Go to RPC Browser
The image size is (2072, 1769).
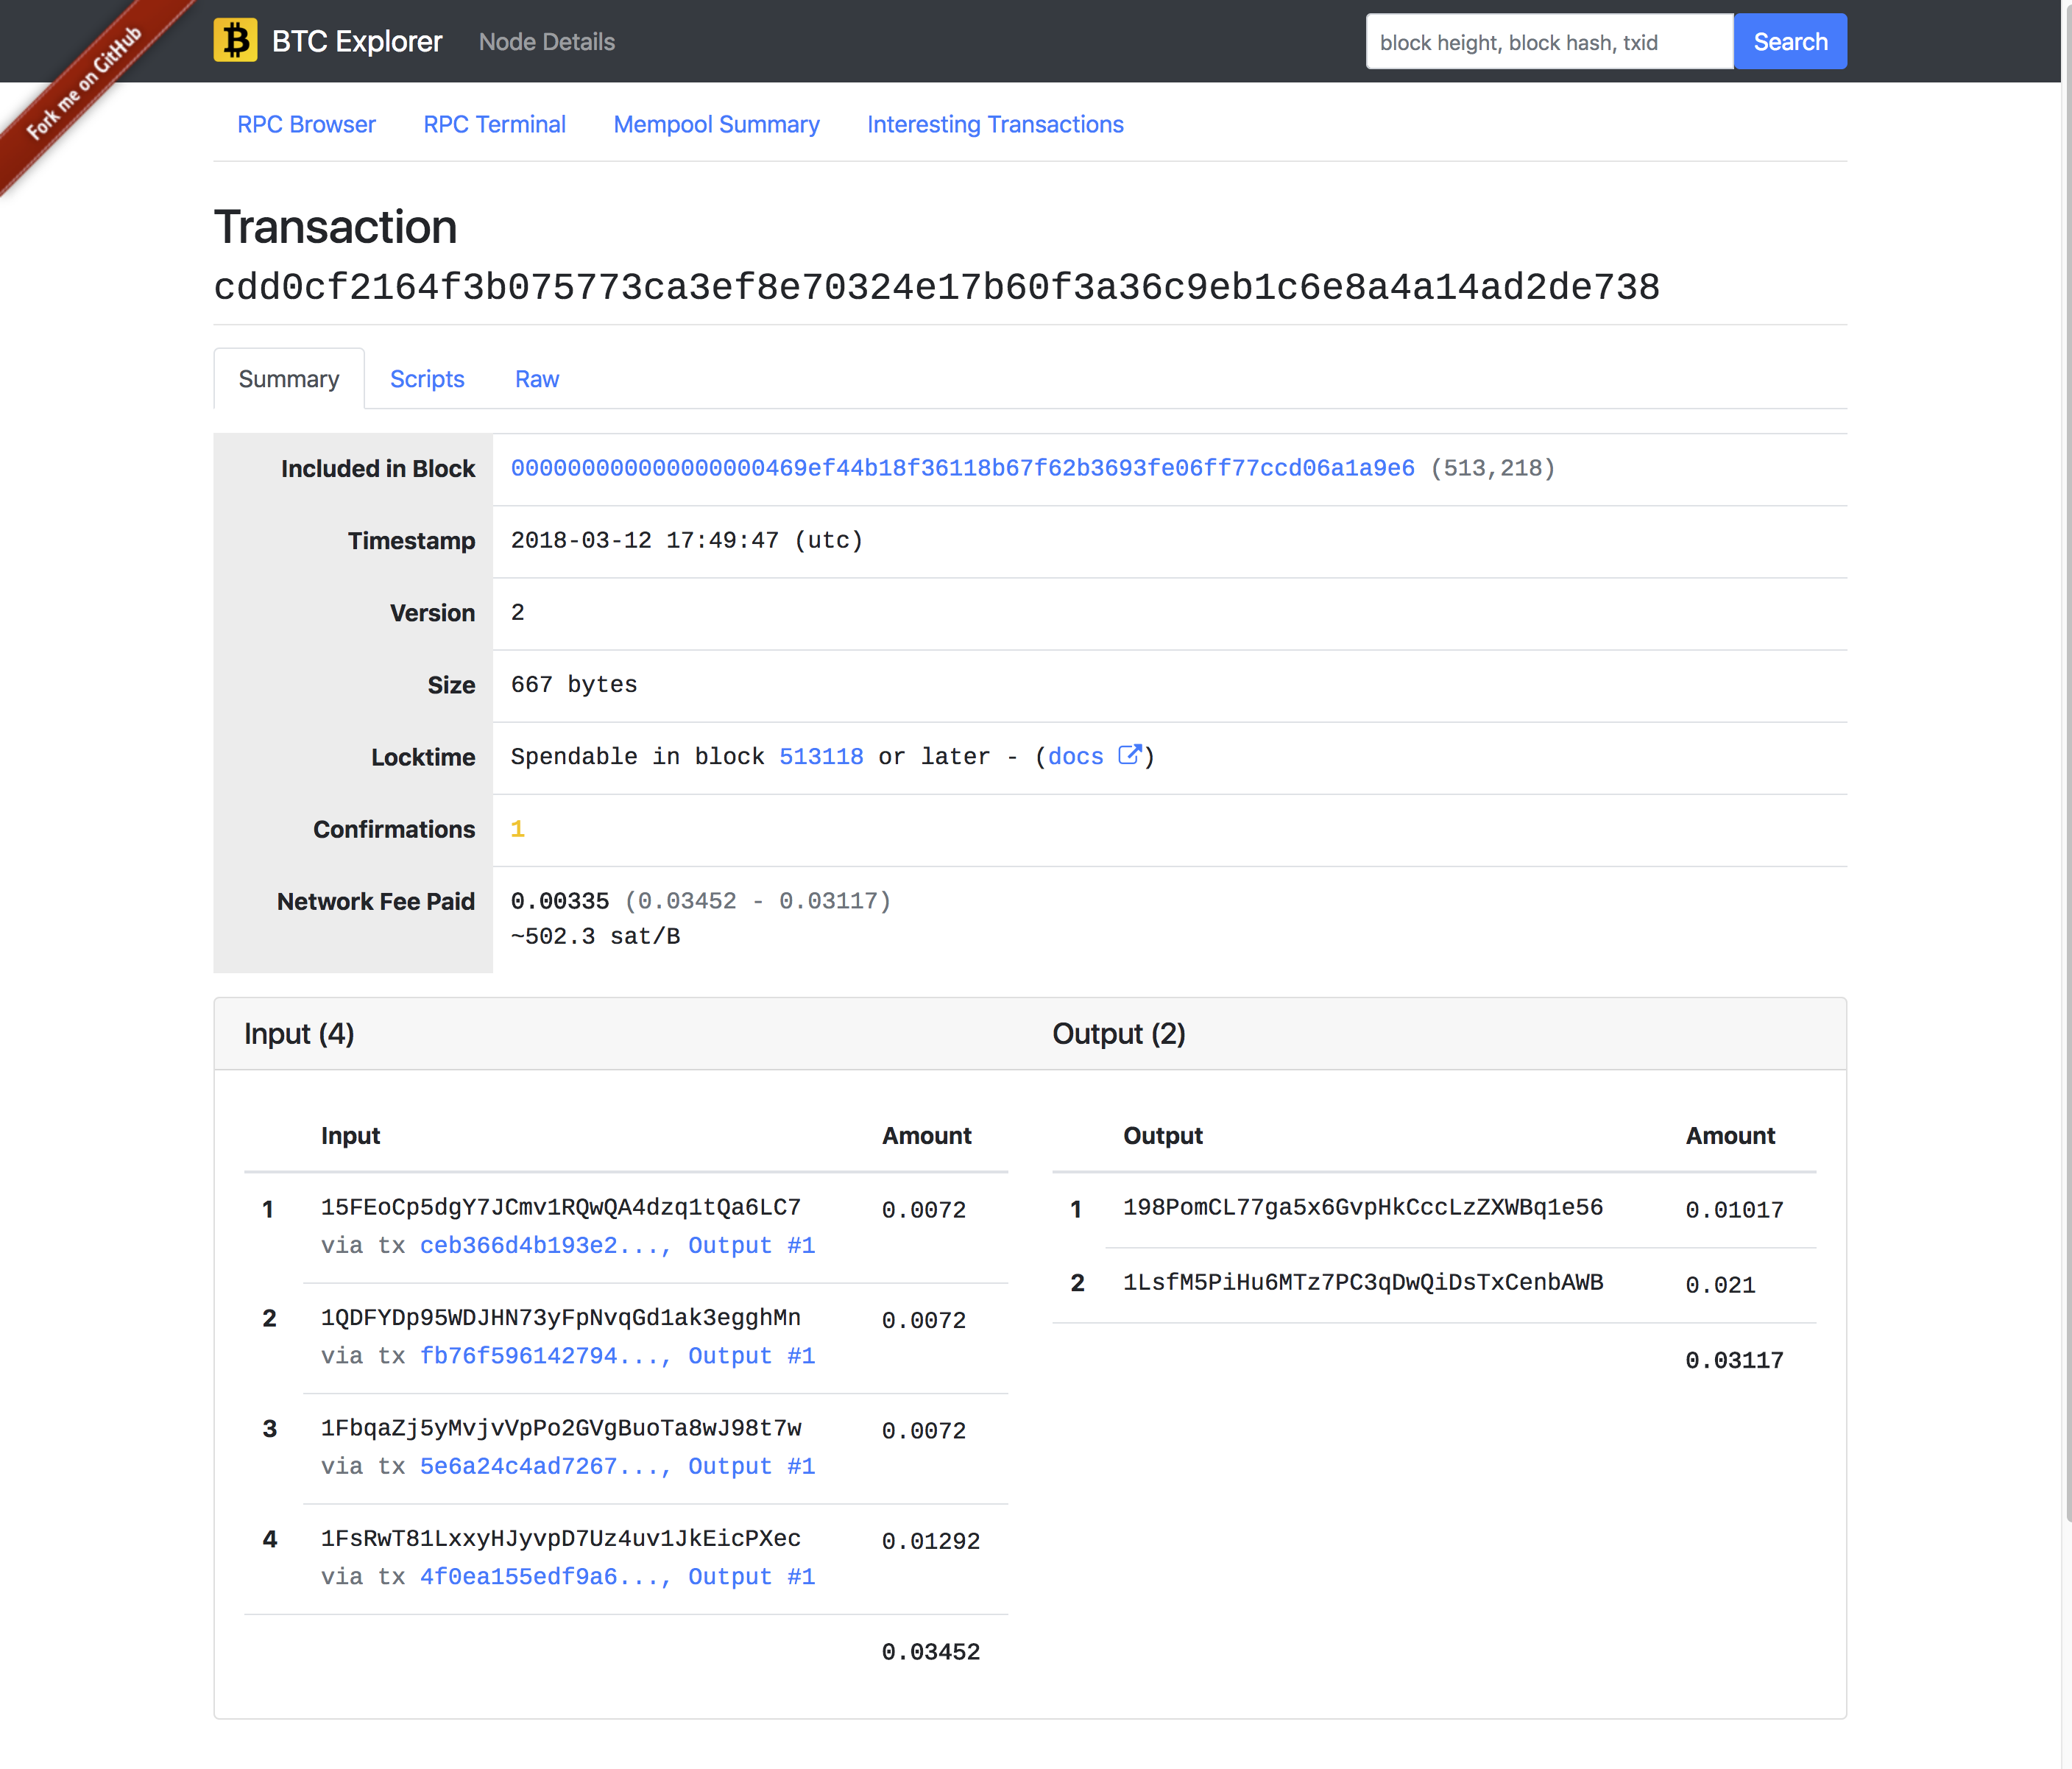[x=306, y=124]
